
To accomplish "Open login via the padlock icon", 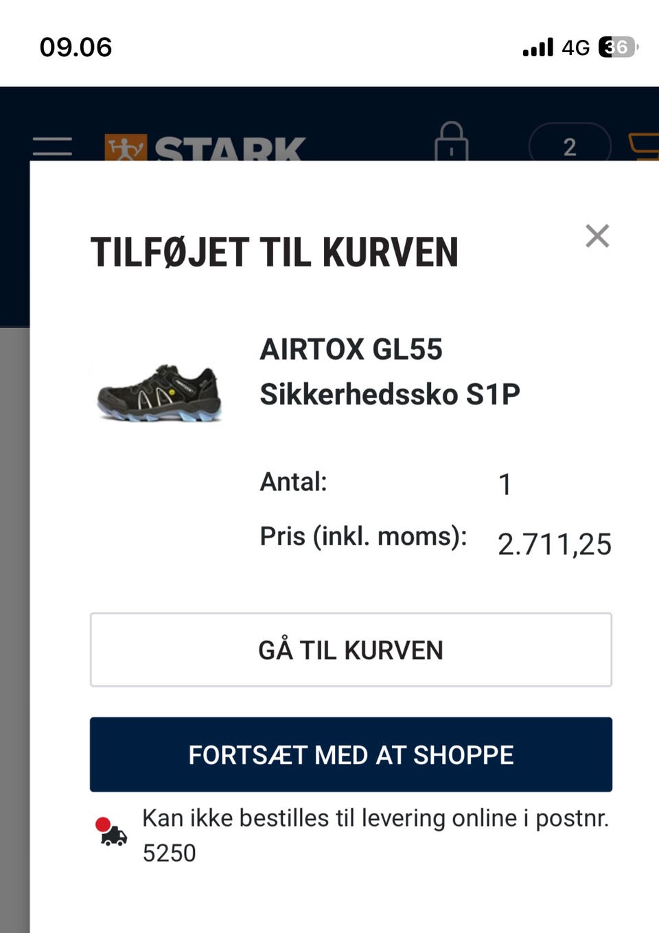I will [451, 142].
